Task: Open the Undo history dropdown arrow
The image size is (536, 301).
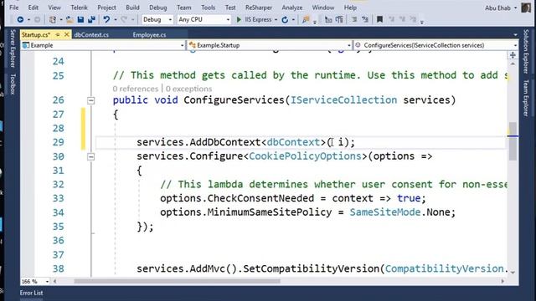Action: (116, 20)
